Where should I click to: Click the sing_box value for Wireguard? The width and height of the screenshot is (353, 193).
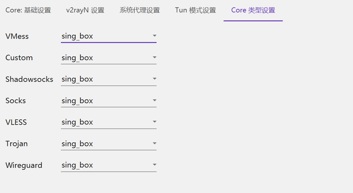coord(77,165)
